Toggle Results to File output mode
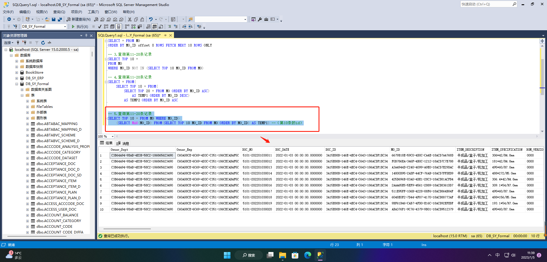The width and height of the screenshot is (547, 262). click(x=161, y=27)
